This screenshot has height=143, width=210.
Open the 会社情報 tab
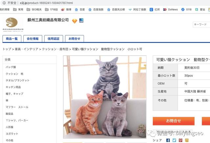point(33,39)
